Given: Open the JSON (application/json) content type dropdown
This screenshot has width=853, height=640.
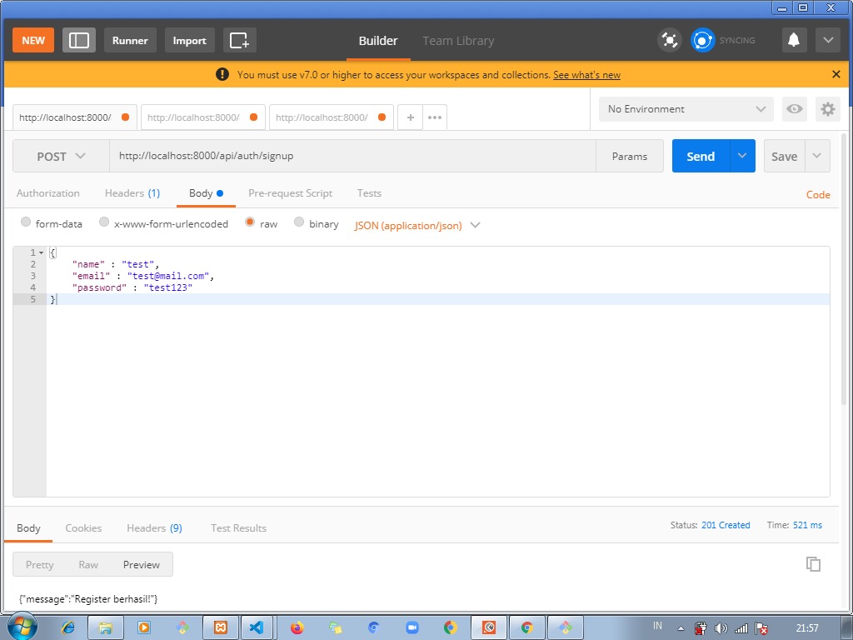Looking at the screenshot, I should click(x=417, y=225).
